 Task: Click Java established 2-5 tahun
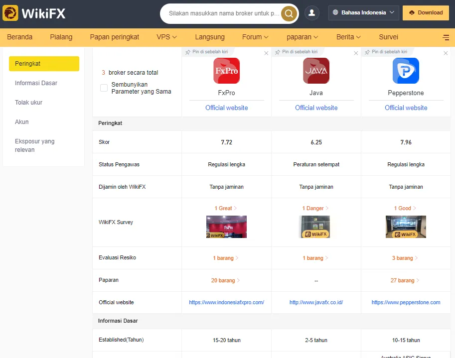coord(316,340)
